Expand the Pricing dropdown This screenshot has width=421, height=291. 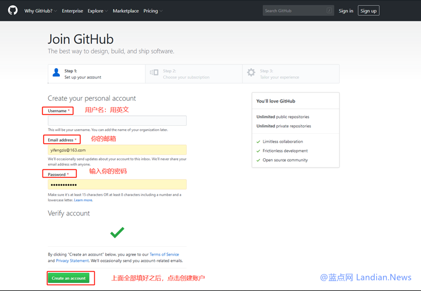coord(153,10)
